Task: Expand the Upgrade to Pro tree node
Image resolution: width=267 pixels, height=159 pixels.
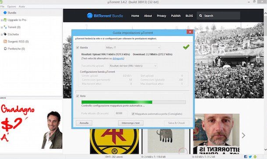Action: 2,20
